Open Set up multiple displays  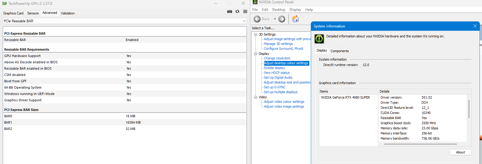point(281,92)
